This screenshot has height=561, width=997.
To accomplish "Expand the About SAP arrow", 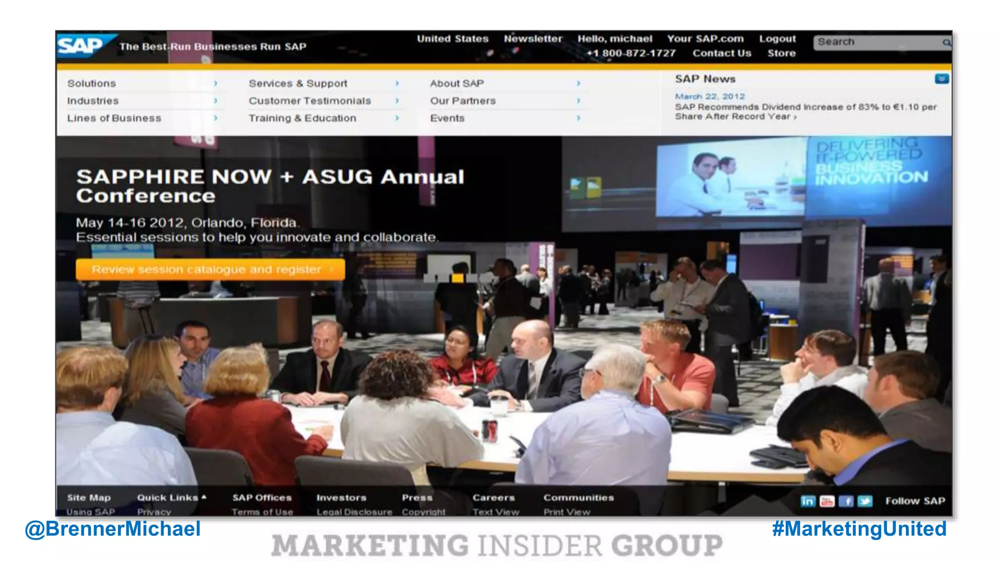I will (578, 84).
